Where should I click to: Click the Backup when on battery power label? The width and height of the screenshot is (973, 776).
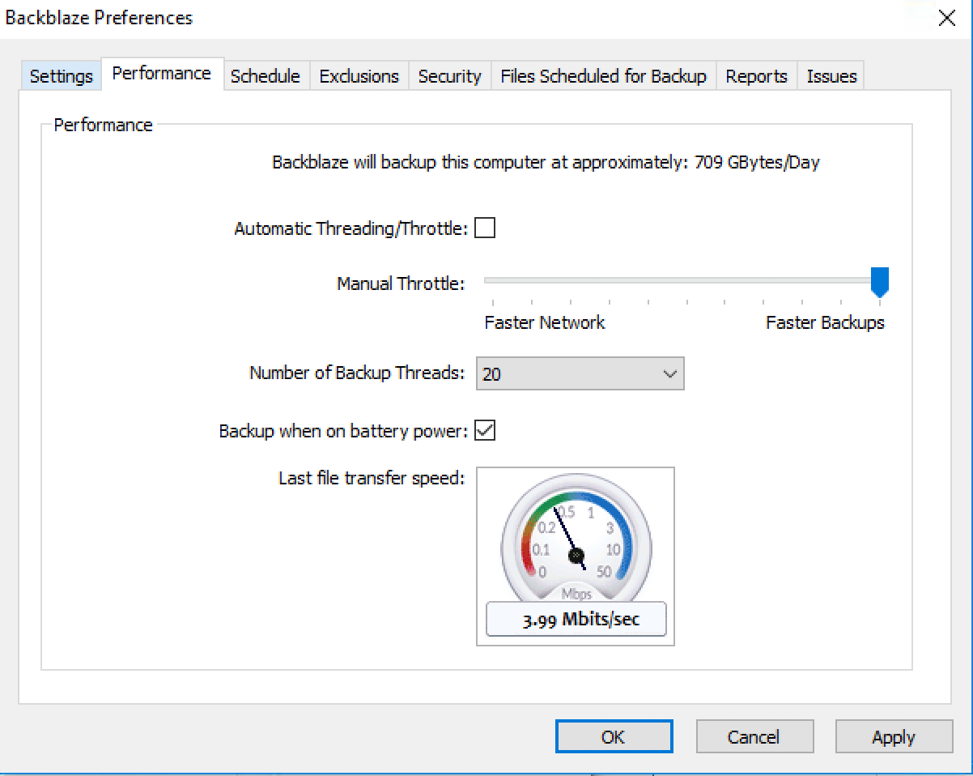(344, 431)
